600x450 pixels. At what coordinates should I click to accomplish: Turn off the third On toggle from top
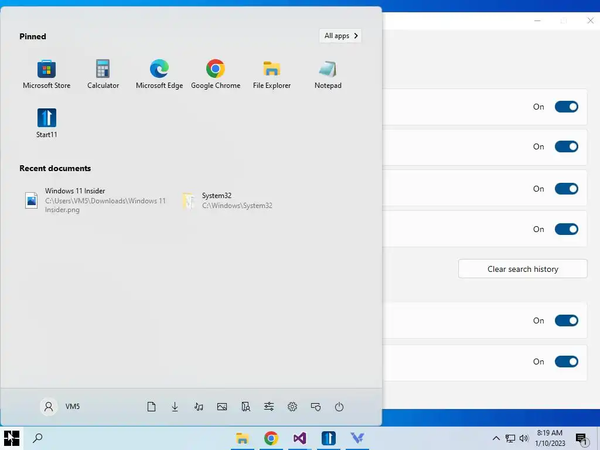pyautogui.click(x=567, y=189)
